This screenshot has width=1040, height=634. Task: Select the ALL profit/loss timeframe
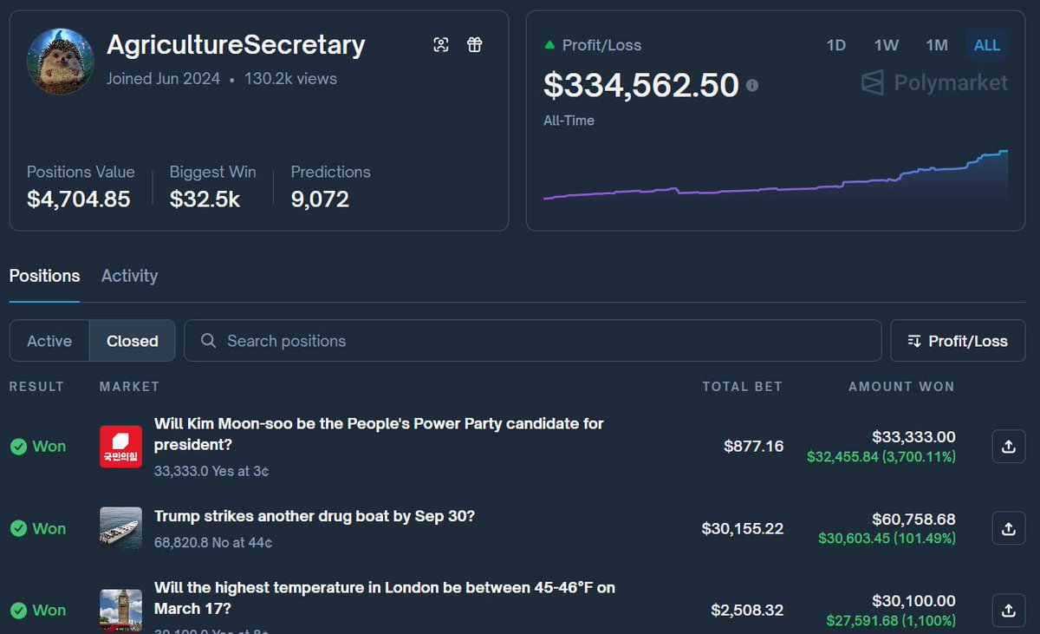click(987, 45)
